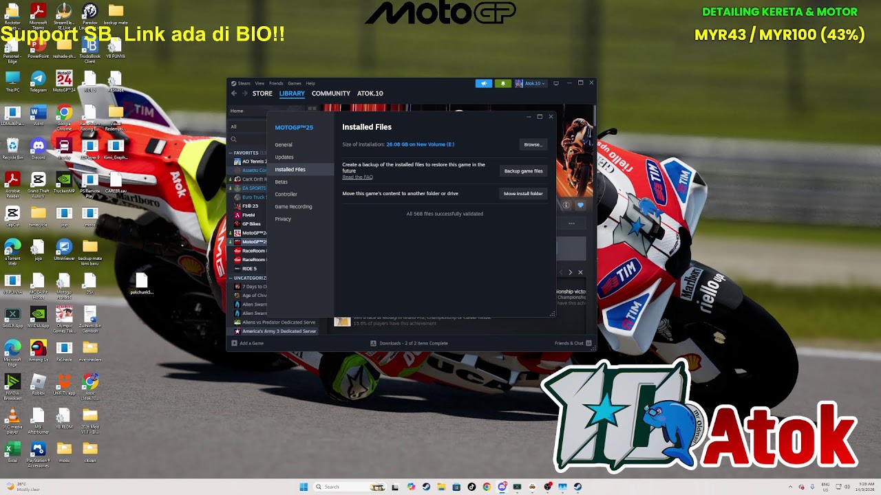Open the View menu in Steam

(259, 83)
